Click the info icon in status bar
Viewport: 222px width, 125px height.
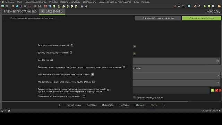(x=2, y=111)
